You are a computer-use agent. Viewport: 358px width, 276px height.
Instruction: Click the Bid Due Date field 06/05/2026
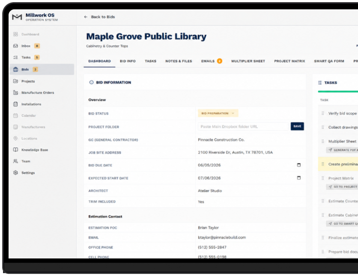click(249, 165)
